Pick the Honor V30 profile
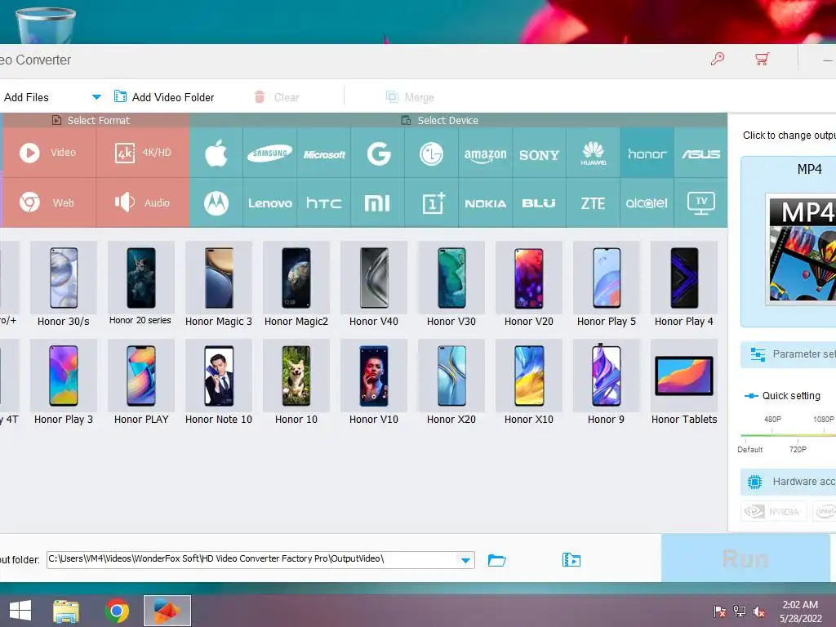 (451, 283)
